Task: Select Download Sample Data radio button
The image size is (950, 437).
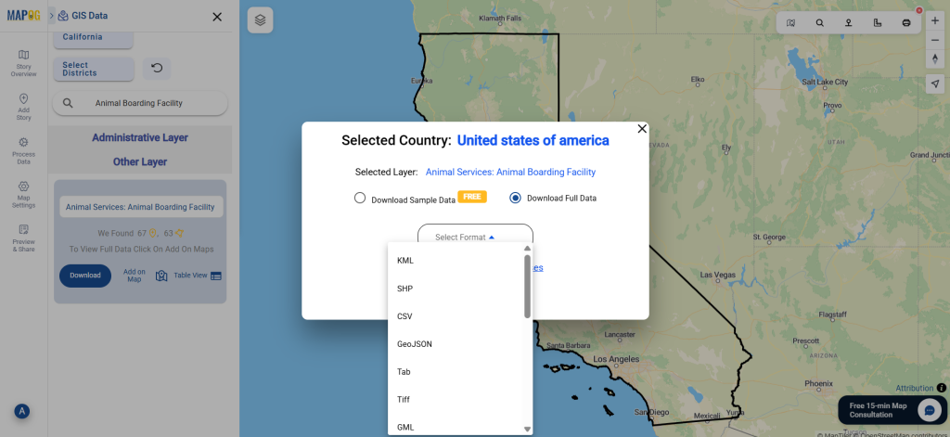Action: pyautogui.click(x=360, y=198)
